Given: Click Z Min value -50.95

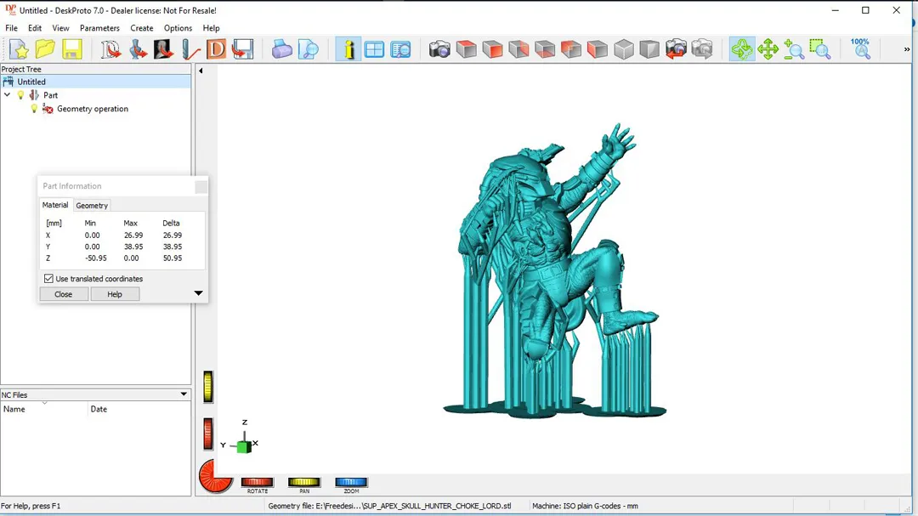Looking at the screenshot, I should coord(96,258).
